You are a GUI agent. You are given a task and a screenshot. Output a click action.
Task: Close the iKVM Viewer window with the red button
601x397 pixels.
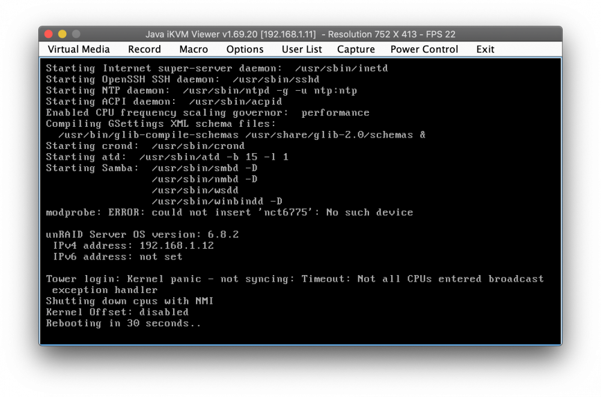(x=49, y=34)
